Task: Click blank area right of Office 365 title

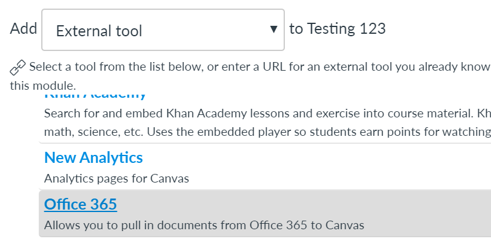Action: coord(304,204)
